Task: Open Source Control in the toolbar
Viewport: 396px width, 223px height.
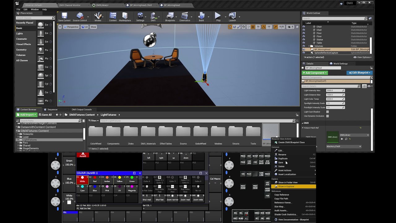Action: coord(80,17)
